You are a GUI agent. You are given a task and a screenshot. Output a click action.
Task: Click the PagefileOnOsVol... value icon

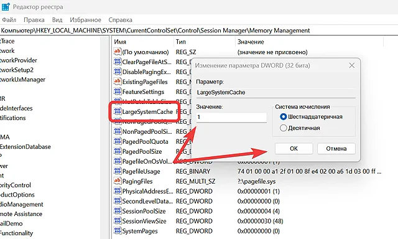coord(118,161)
